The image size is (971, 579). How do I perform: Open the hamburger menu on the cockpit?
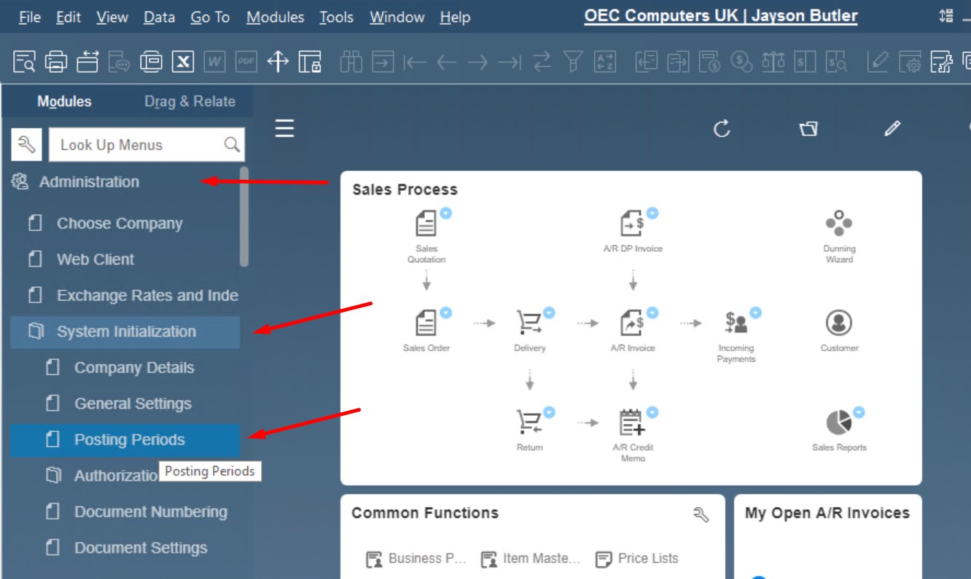(284, 129)
